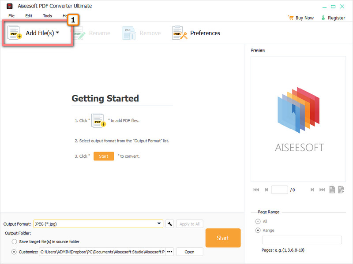
Task: Click the app logo in title bar
Action: click(x=9, y=6)
